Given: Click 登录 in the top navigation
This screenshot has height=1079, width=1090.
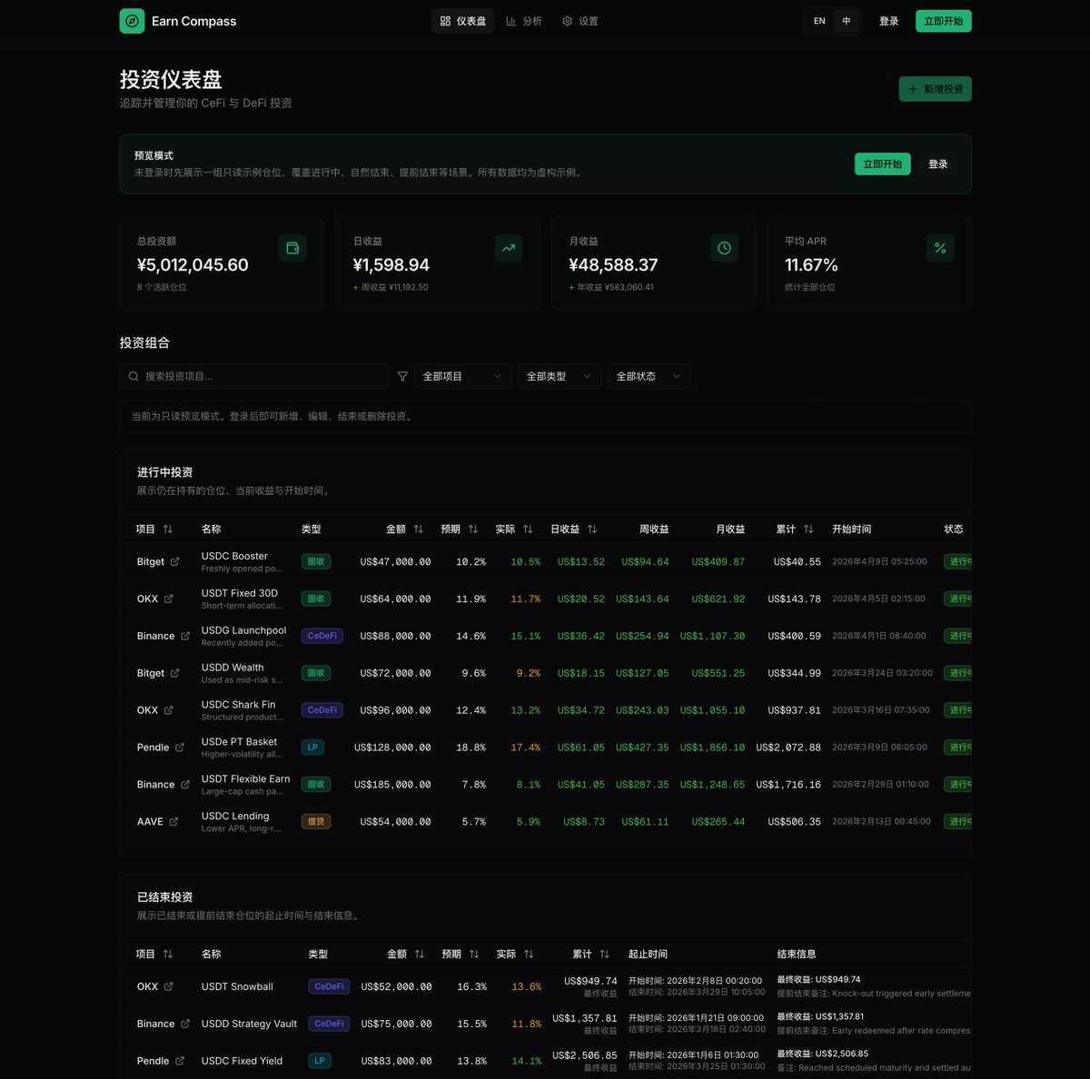Looking at the screenshot, I should click(889, 21).
